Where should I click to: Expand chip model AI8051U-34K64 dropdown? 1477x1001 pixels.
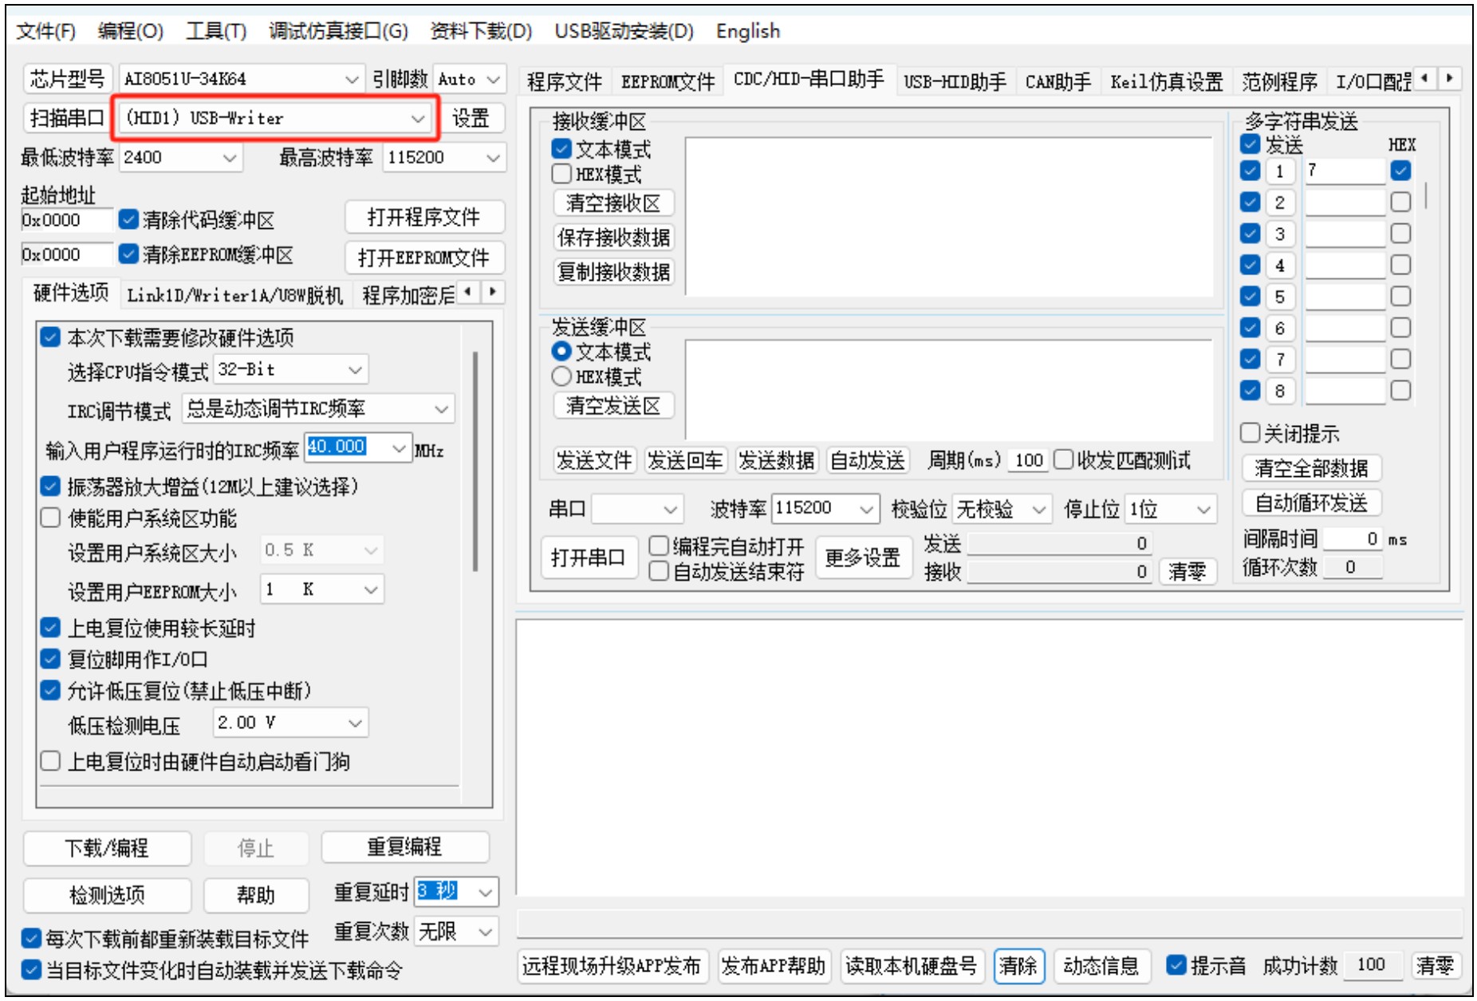(x=352, y=79)
